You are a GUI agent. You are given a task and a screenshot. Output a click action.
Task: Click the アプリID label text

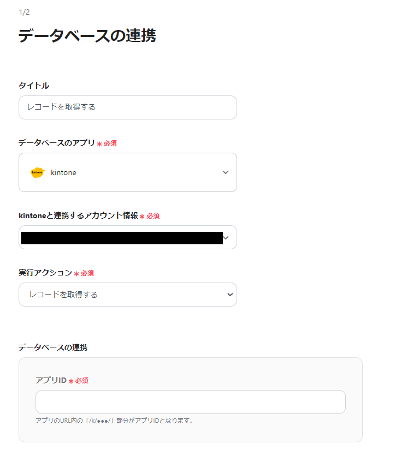point(51,380)
